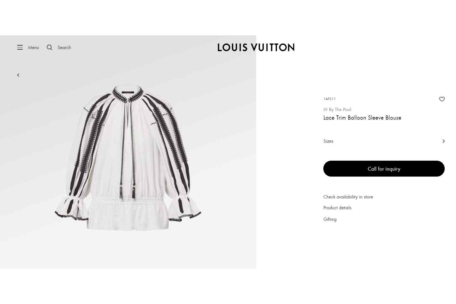Open the Sizes selector row label
The height and width of the screenshot is (304, 456).
(328, 141)
